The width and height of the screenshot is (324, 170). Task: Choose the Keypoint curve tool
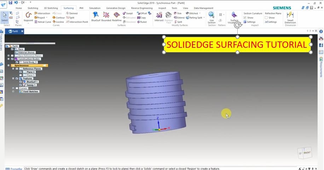pos(28,16)
